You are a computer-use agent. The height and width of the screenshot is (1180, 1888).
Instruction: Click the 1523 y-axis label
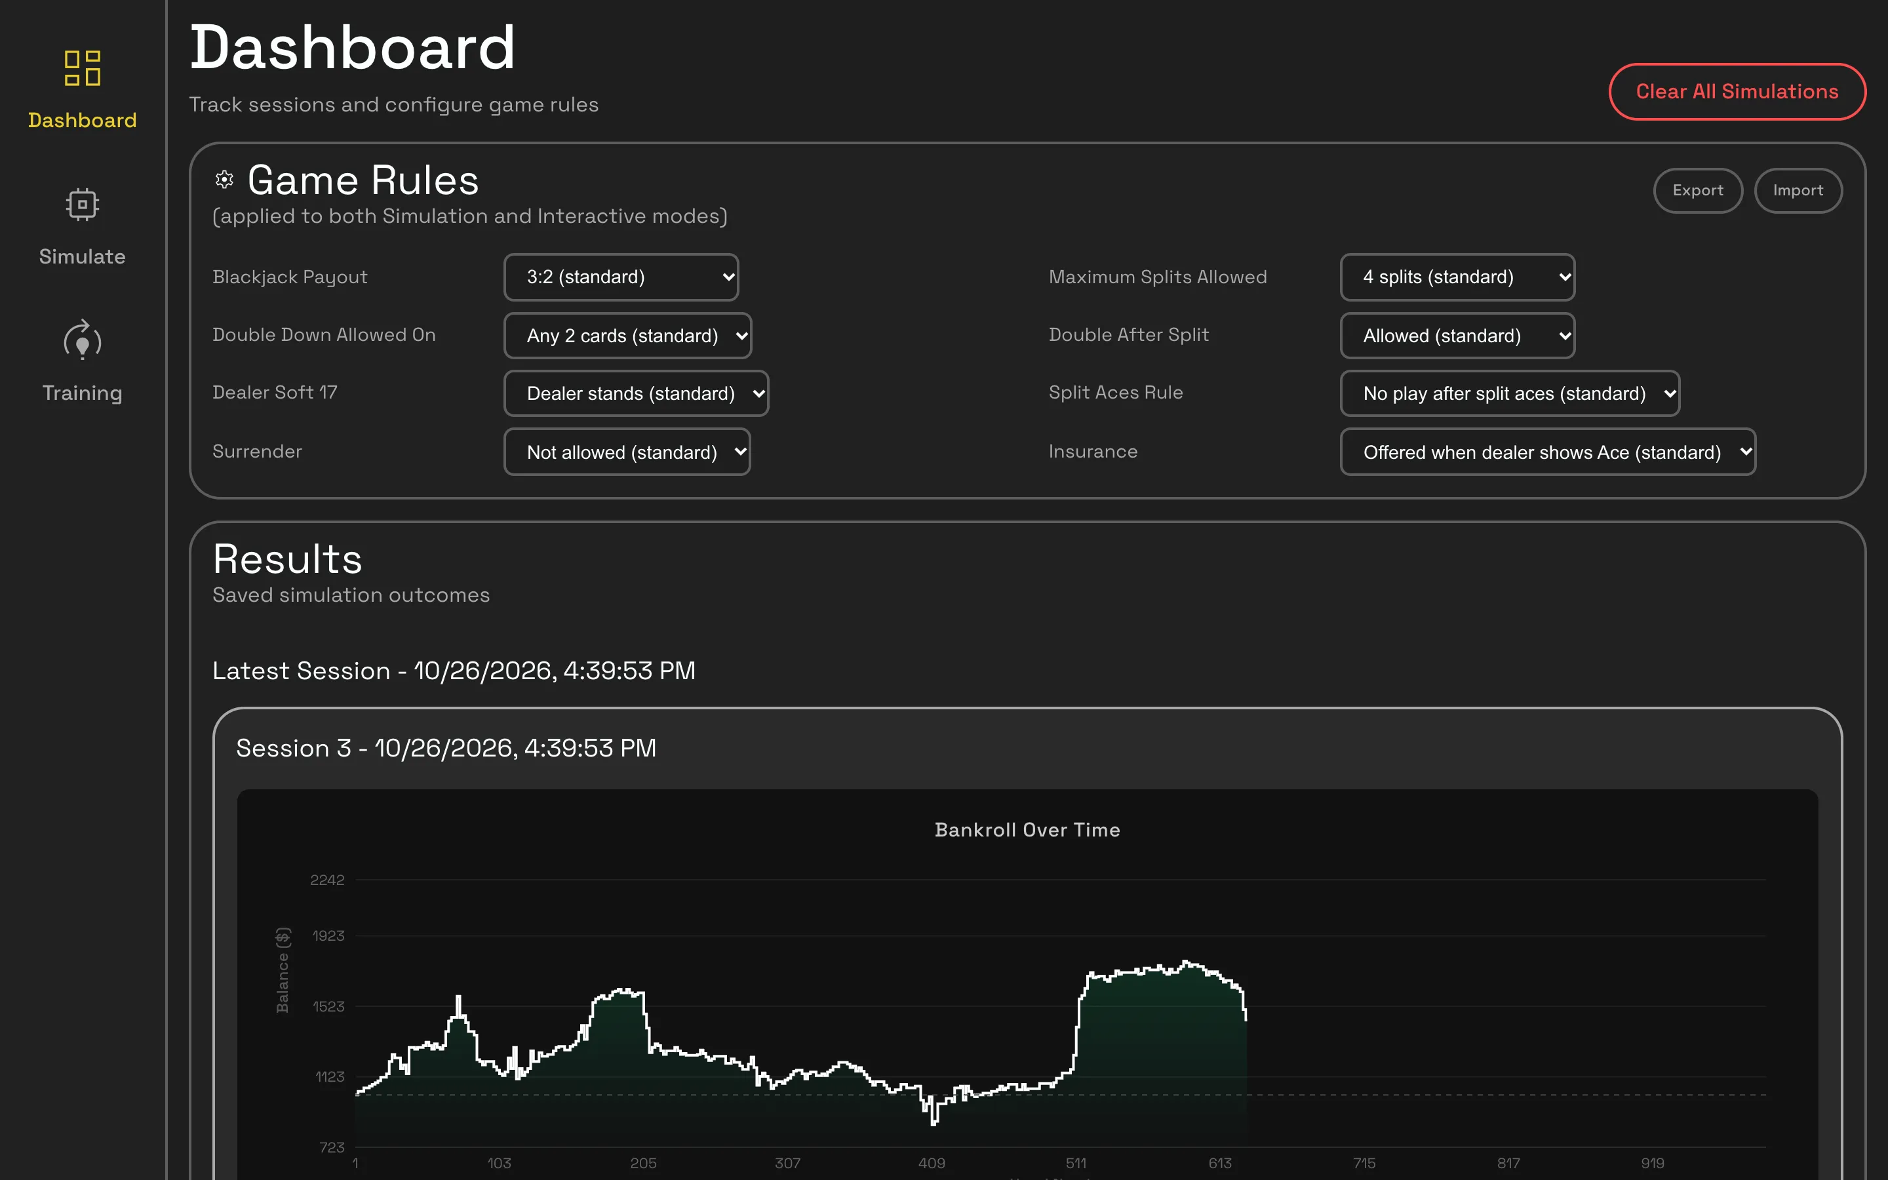(x=328, y=1006)
